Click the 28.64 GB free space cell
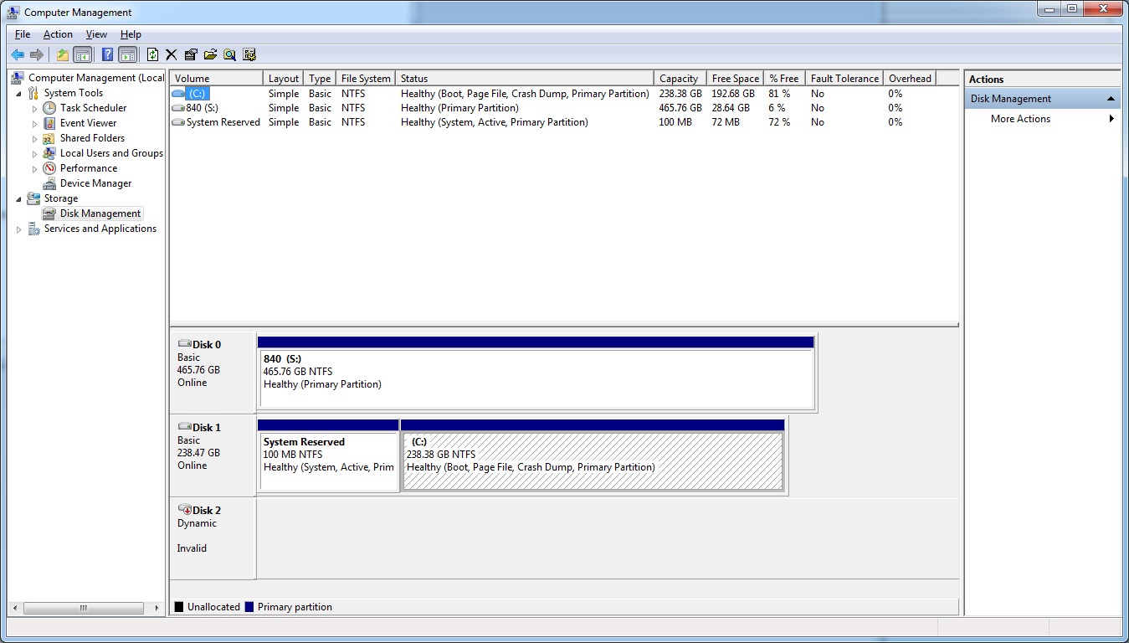Screen dimensions: 1129x643 731,108
